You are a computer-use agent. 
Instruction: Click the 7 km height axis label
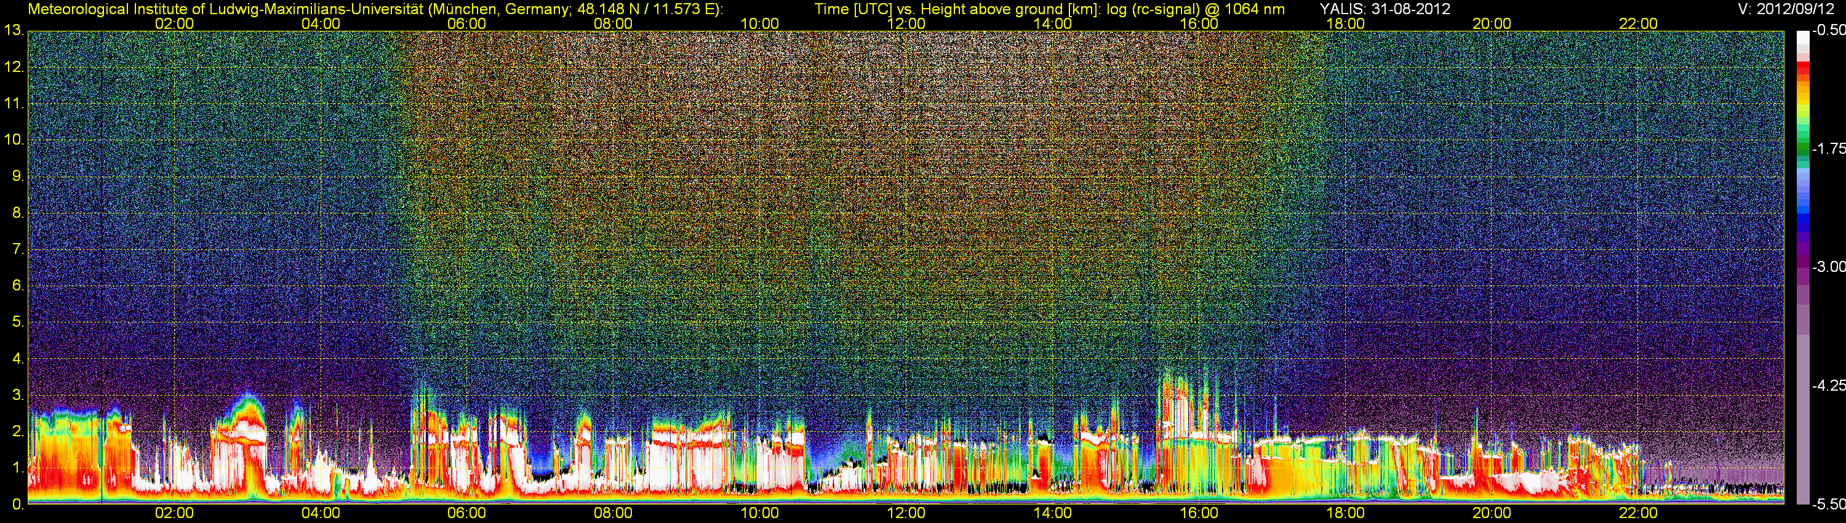17,249
